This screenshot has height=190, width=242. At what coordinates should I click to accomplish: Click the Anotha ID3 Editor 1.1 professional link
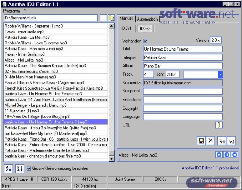click(210, 168)
